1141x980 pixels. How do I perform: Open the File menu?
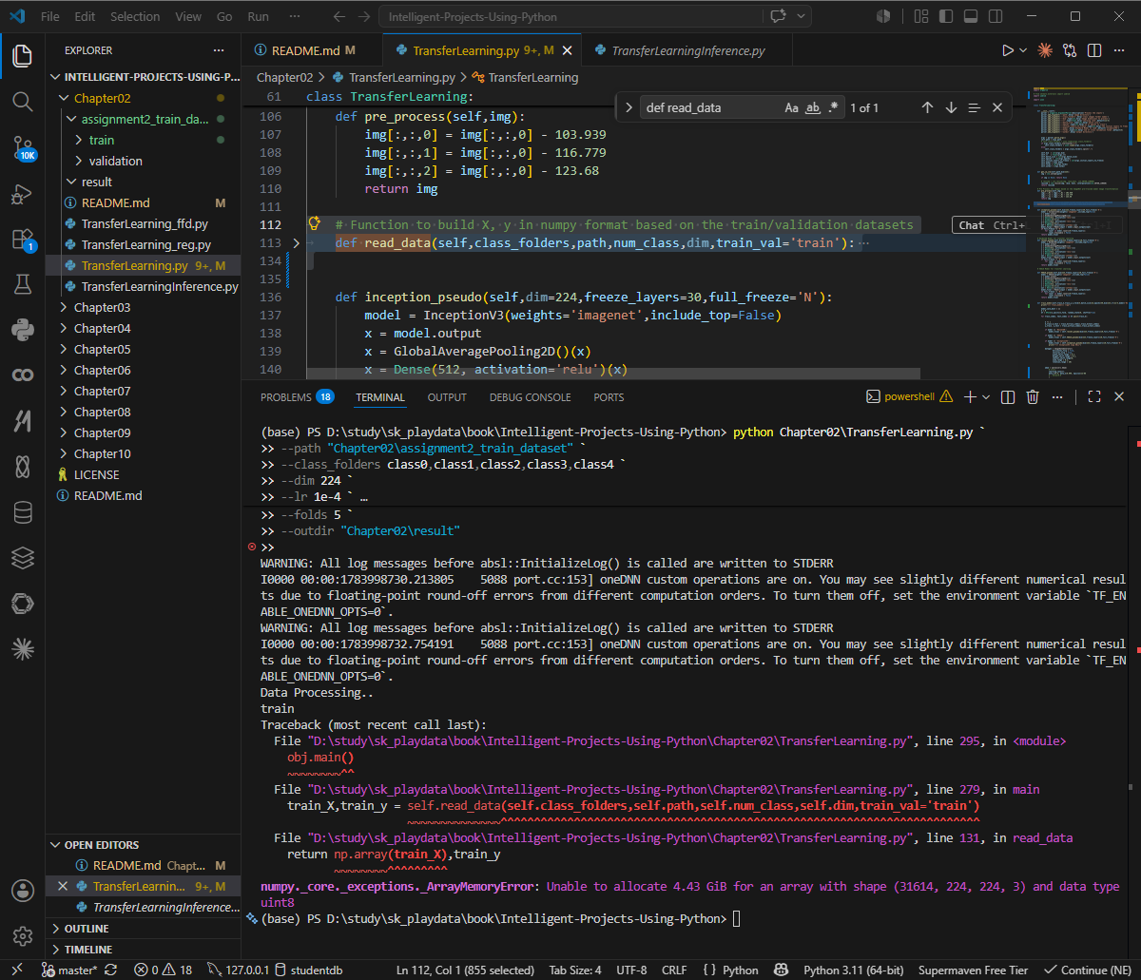coord(50,16)
